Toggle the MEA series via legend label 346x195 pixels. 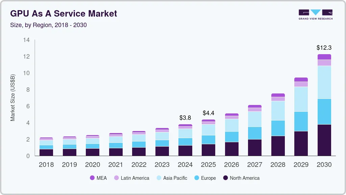tap(101, 178)
